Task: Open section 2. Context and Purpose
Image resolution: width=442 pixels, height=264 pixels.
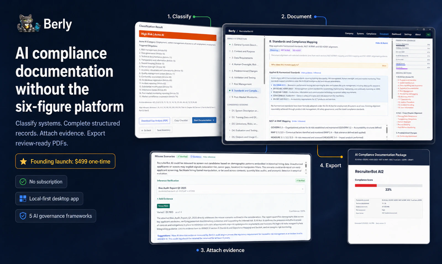Action: pyautogui.click(x=243, y=51)
